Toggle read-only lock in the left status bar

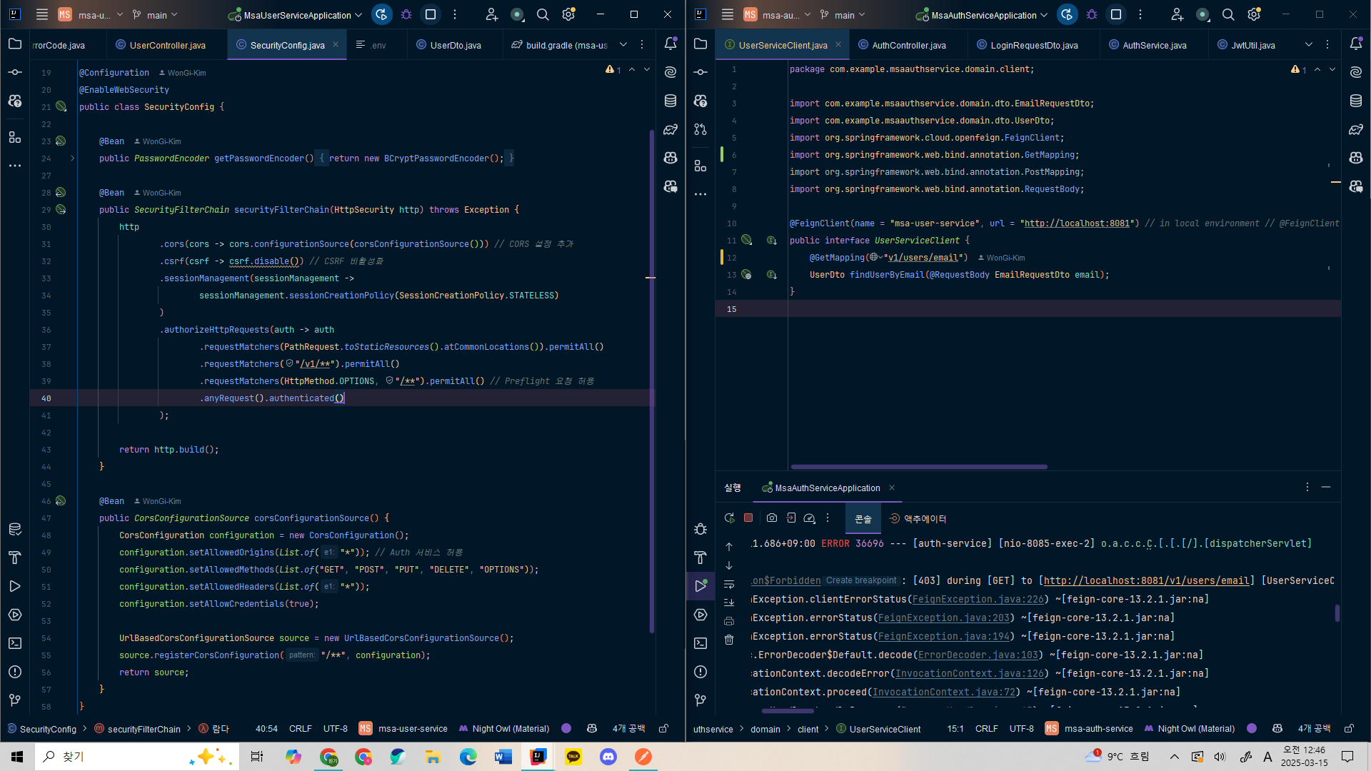pyautogui.click(x=663, y=729)
